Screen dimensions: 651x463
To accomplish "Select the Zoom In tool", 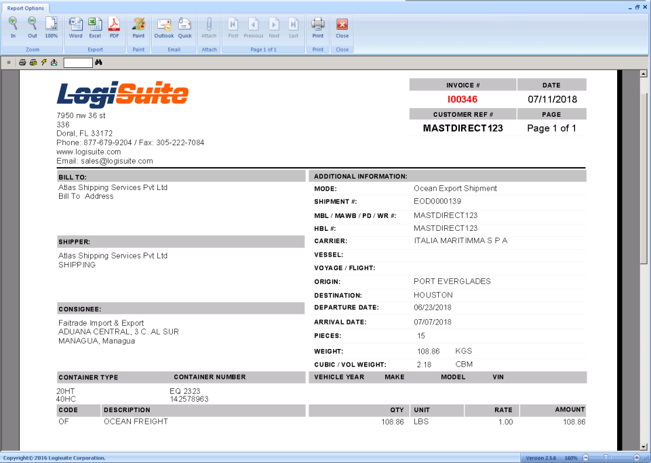I will point(13,27).
